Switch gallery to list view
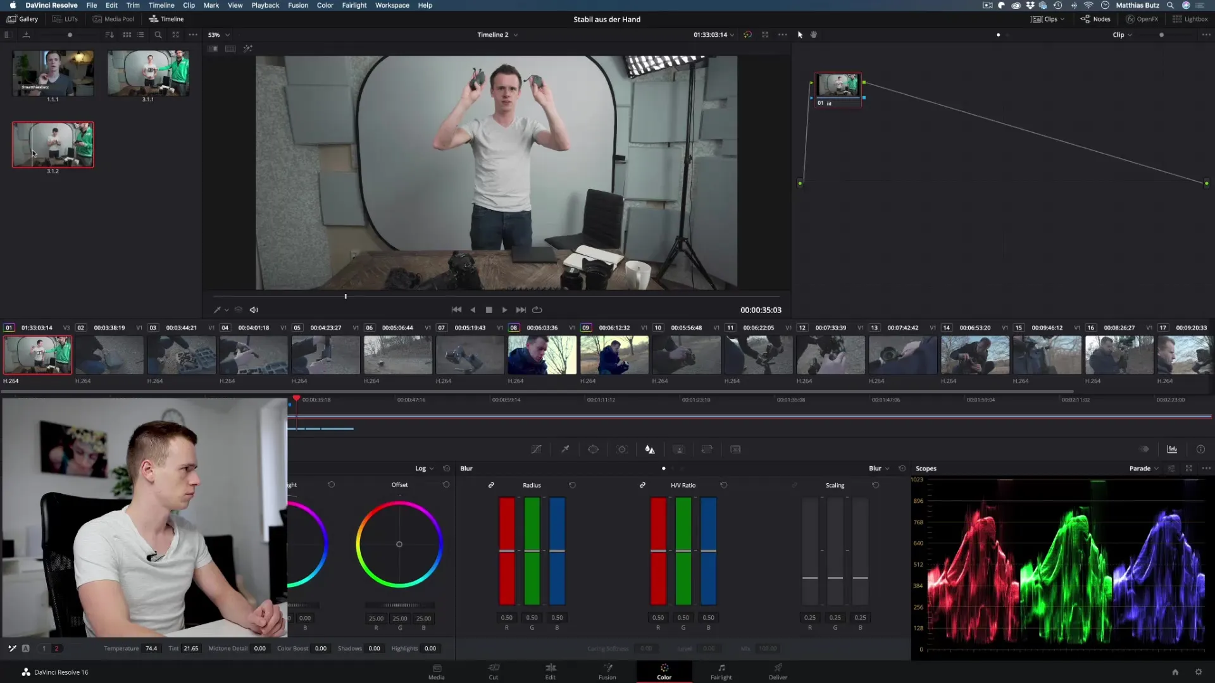 (x=140, y=35)
